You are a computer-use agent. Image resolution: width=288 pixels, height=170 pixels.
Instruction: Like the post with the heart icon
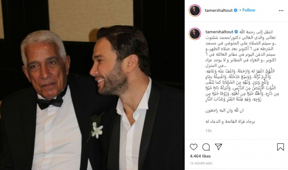(x=194, y=147)
